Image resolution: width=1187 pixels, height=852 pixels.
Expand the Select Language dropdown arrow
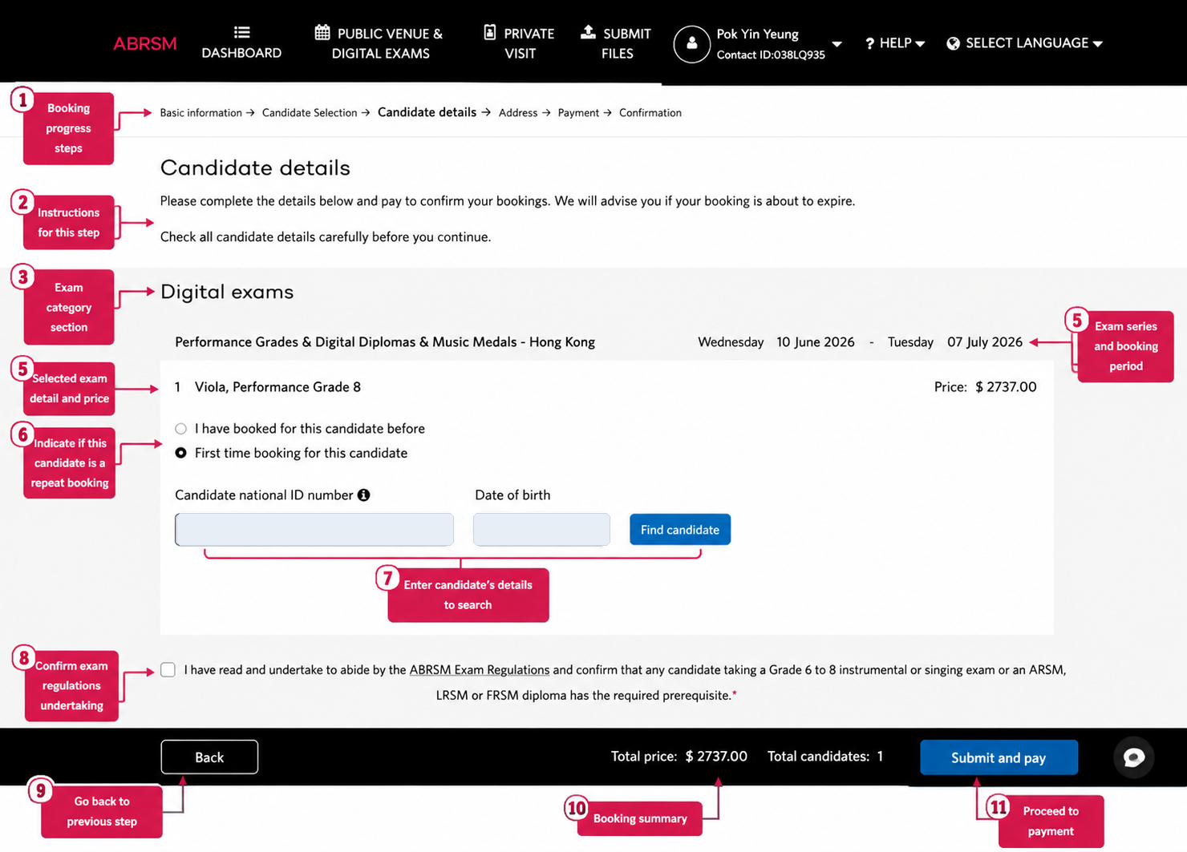pos(1097,44)
